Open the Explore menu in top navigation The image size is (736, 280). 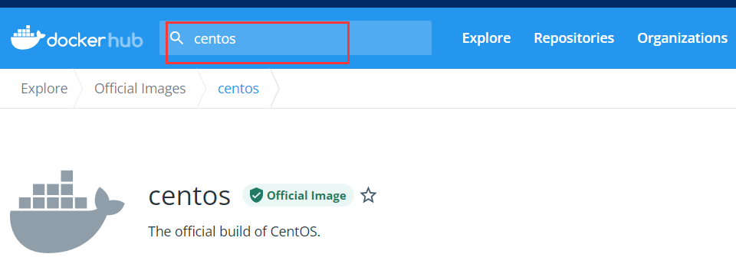486,38
